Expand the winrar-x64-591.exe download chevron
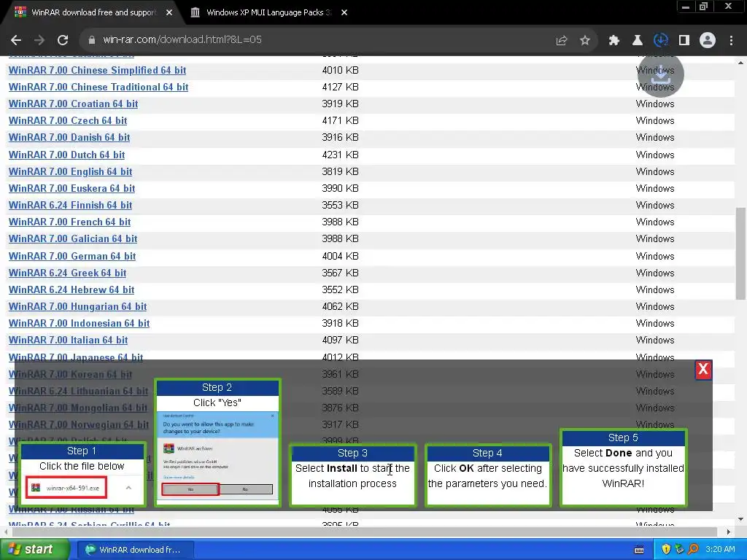 click(128, 488)
